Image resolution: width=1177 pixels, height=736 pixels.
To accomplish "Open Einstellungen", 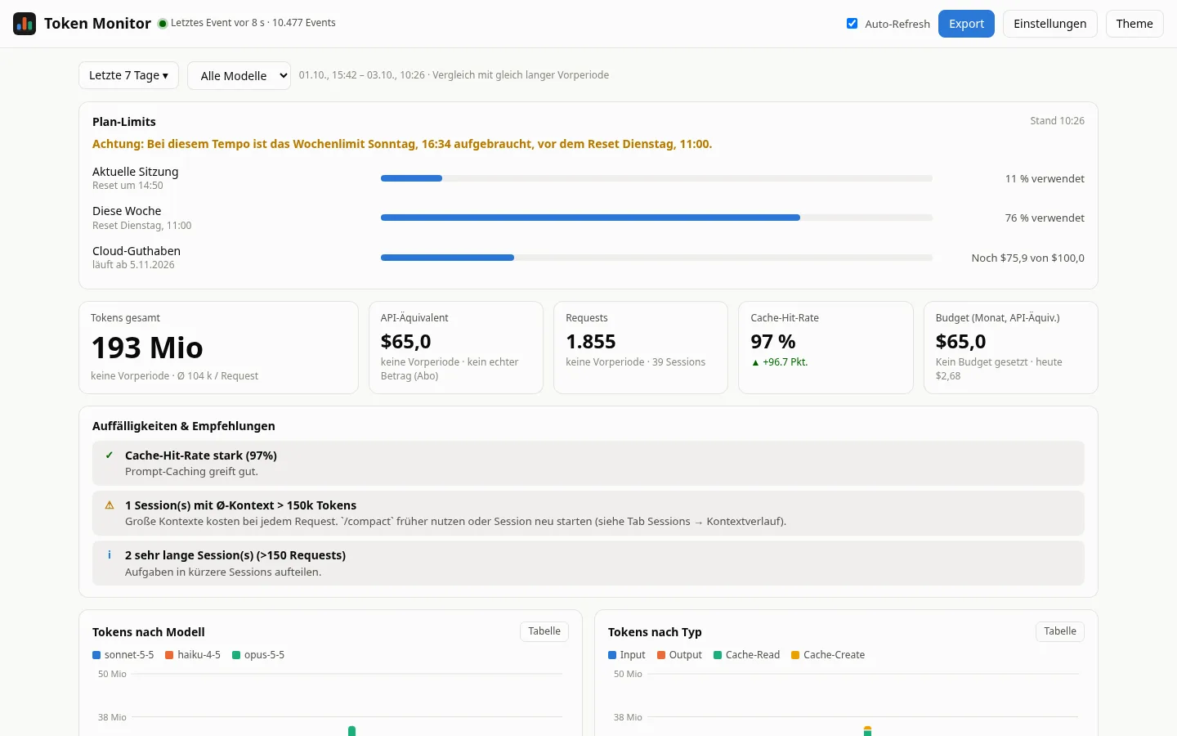I will pos(1049,24).
